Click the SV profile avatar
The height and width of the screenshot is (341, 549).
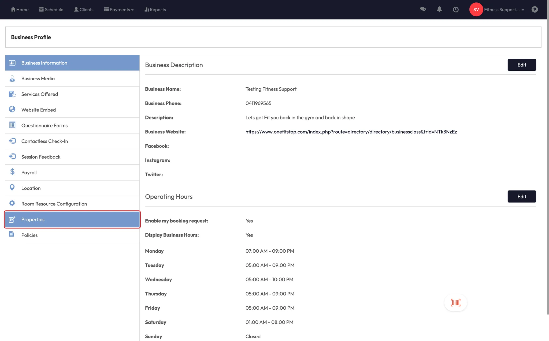476,9
